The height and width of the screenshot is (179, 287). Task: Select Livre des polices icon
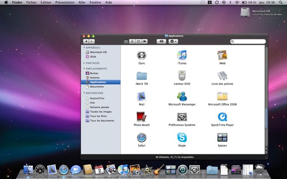click(x=222, y=76)
